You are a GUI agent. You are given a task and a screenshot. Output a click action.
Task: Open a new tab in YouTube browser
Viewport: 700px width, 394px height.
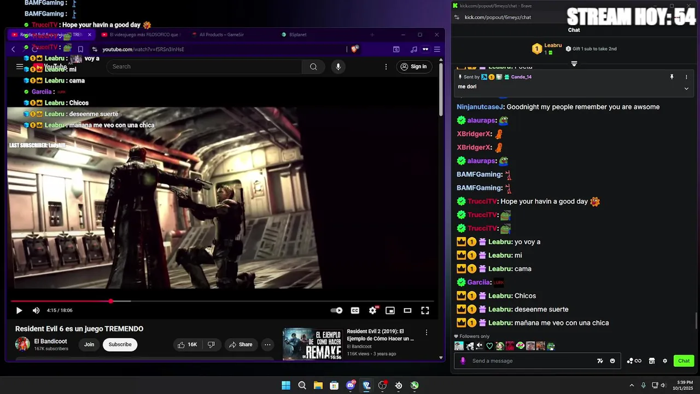coord(372,34)
